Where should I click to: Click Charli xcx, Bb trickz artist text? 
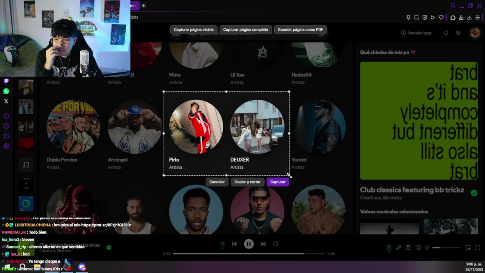pyautogui.click(x=381, y=198)
